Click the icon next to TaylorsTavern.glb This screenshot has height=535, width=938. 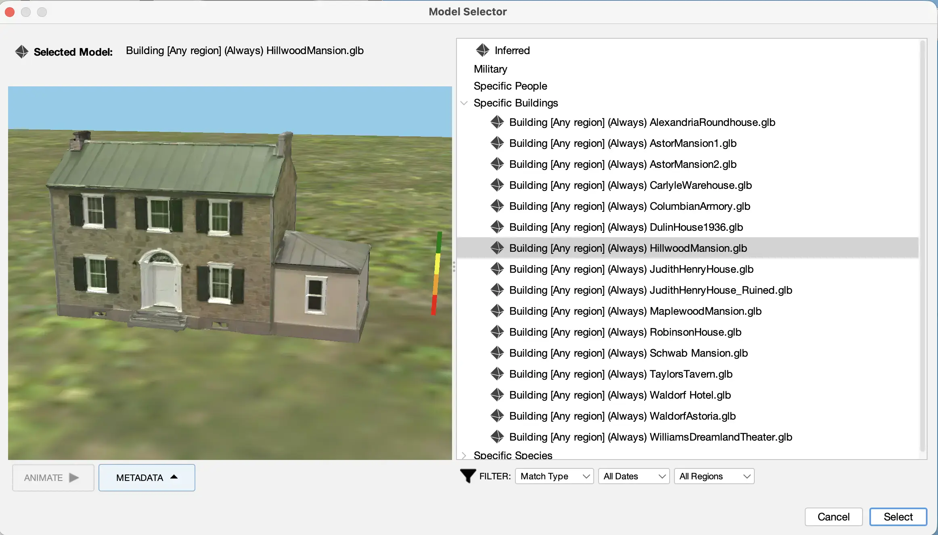click(497, 374)
